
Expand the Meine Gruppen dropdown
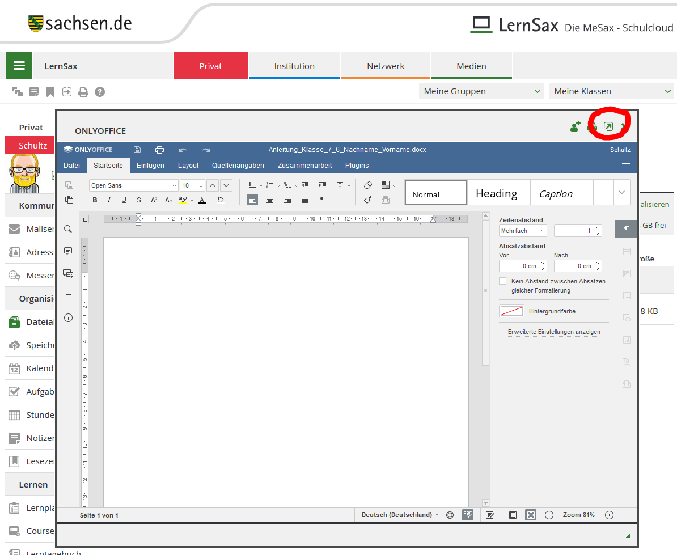(x=481, y=91)
